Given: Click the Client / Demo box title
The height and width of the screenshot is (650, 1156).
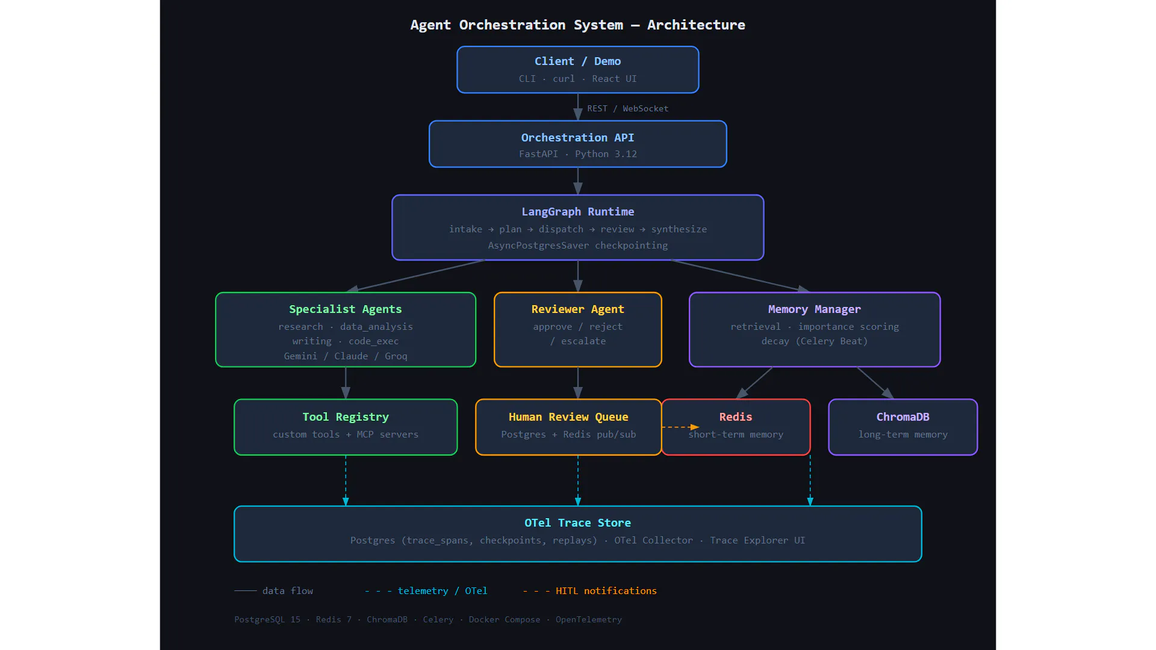Looking at the screenshot, I should [577, 61].
